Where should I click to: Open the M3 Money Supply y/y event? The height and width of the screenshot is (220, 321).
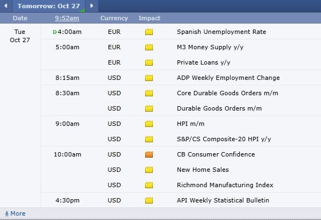(x=210, y=47)
